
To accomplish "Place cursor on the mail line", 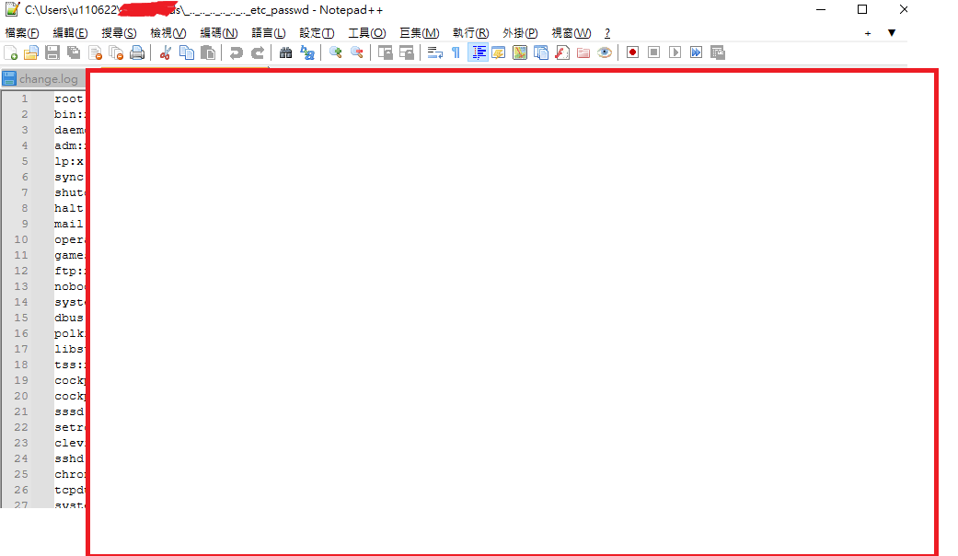I will [x=68, y=224].
